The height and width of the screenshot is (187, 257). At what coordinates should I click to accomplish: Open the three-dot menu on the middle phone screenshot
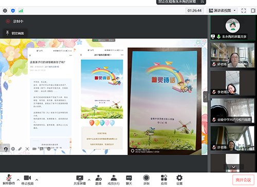click(x=122, y=55)
